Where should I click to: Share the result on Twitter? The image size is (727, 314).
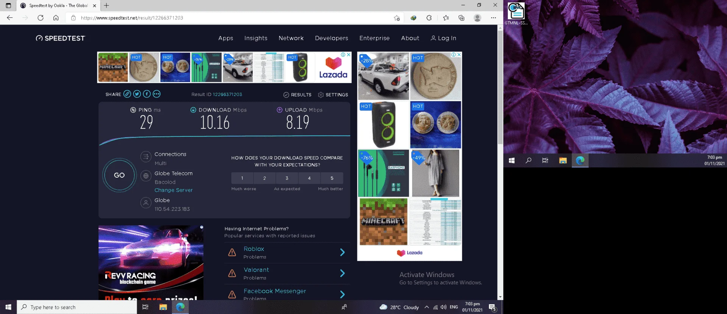point(137,94)
